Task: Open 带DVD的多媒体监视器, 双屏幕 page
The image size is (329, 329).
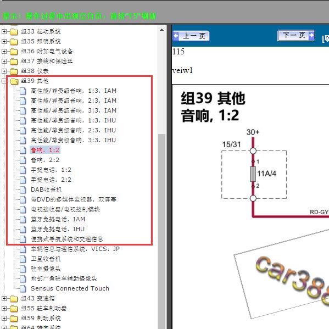Action: pos(74,199)
